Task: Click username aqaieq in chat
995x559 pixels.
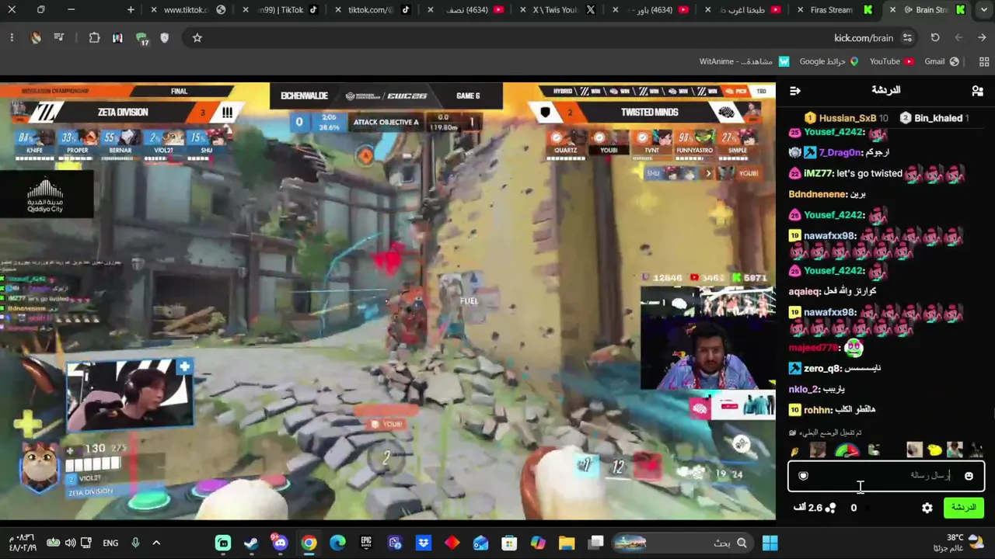Action: point(804,291)
